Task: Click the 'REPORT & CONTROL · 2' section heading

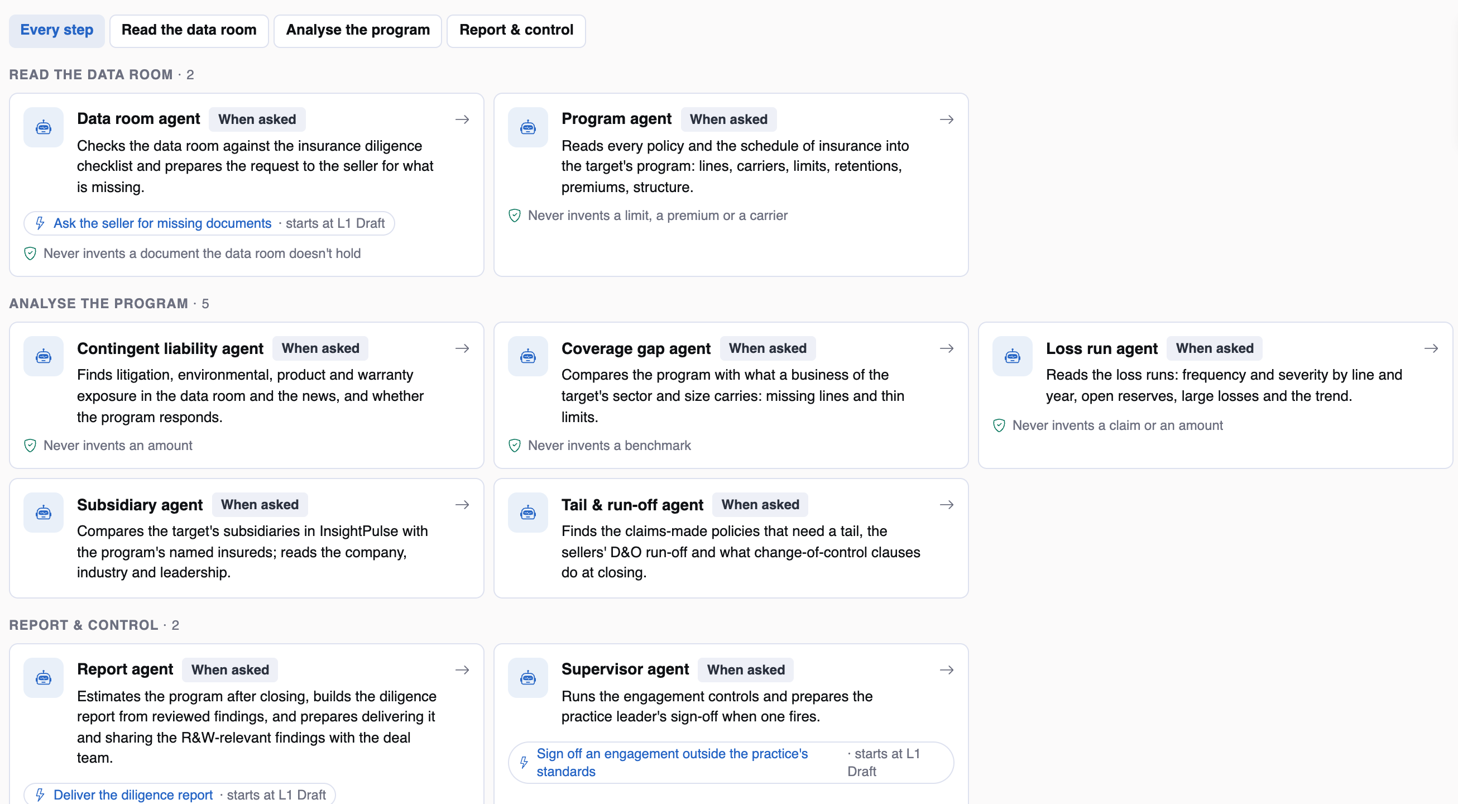Action: (x=94, y=625)
